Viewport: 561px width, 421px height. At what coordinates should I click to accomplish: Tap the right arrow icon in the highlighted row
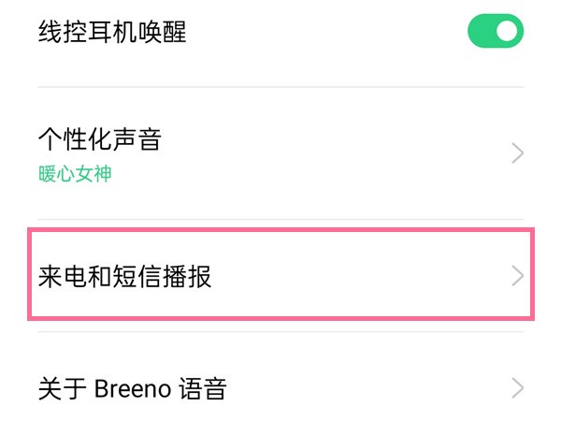pyautogui.click(x=518, y=276)
